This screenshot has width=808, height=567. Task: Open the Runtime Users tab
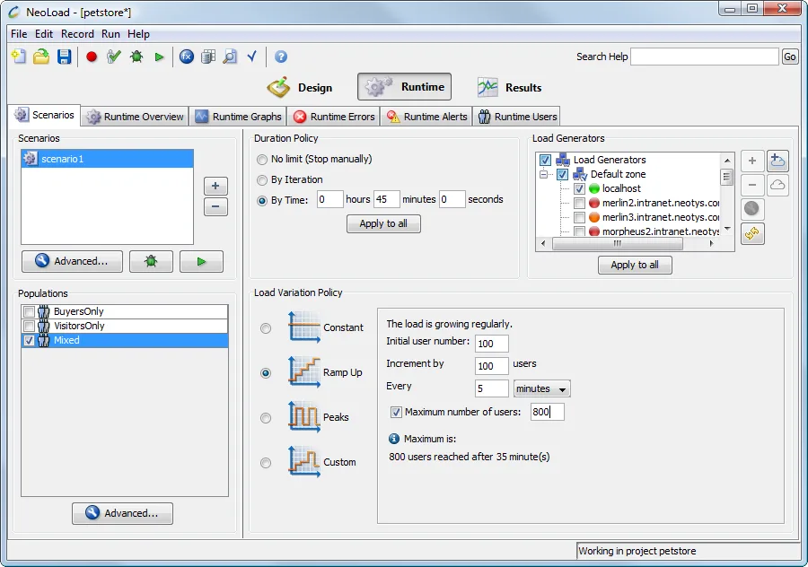[517, 117]
